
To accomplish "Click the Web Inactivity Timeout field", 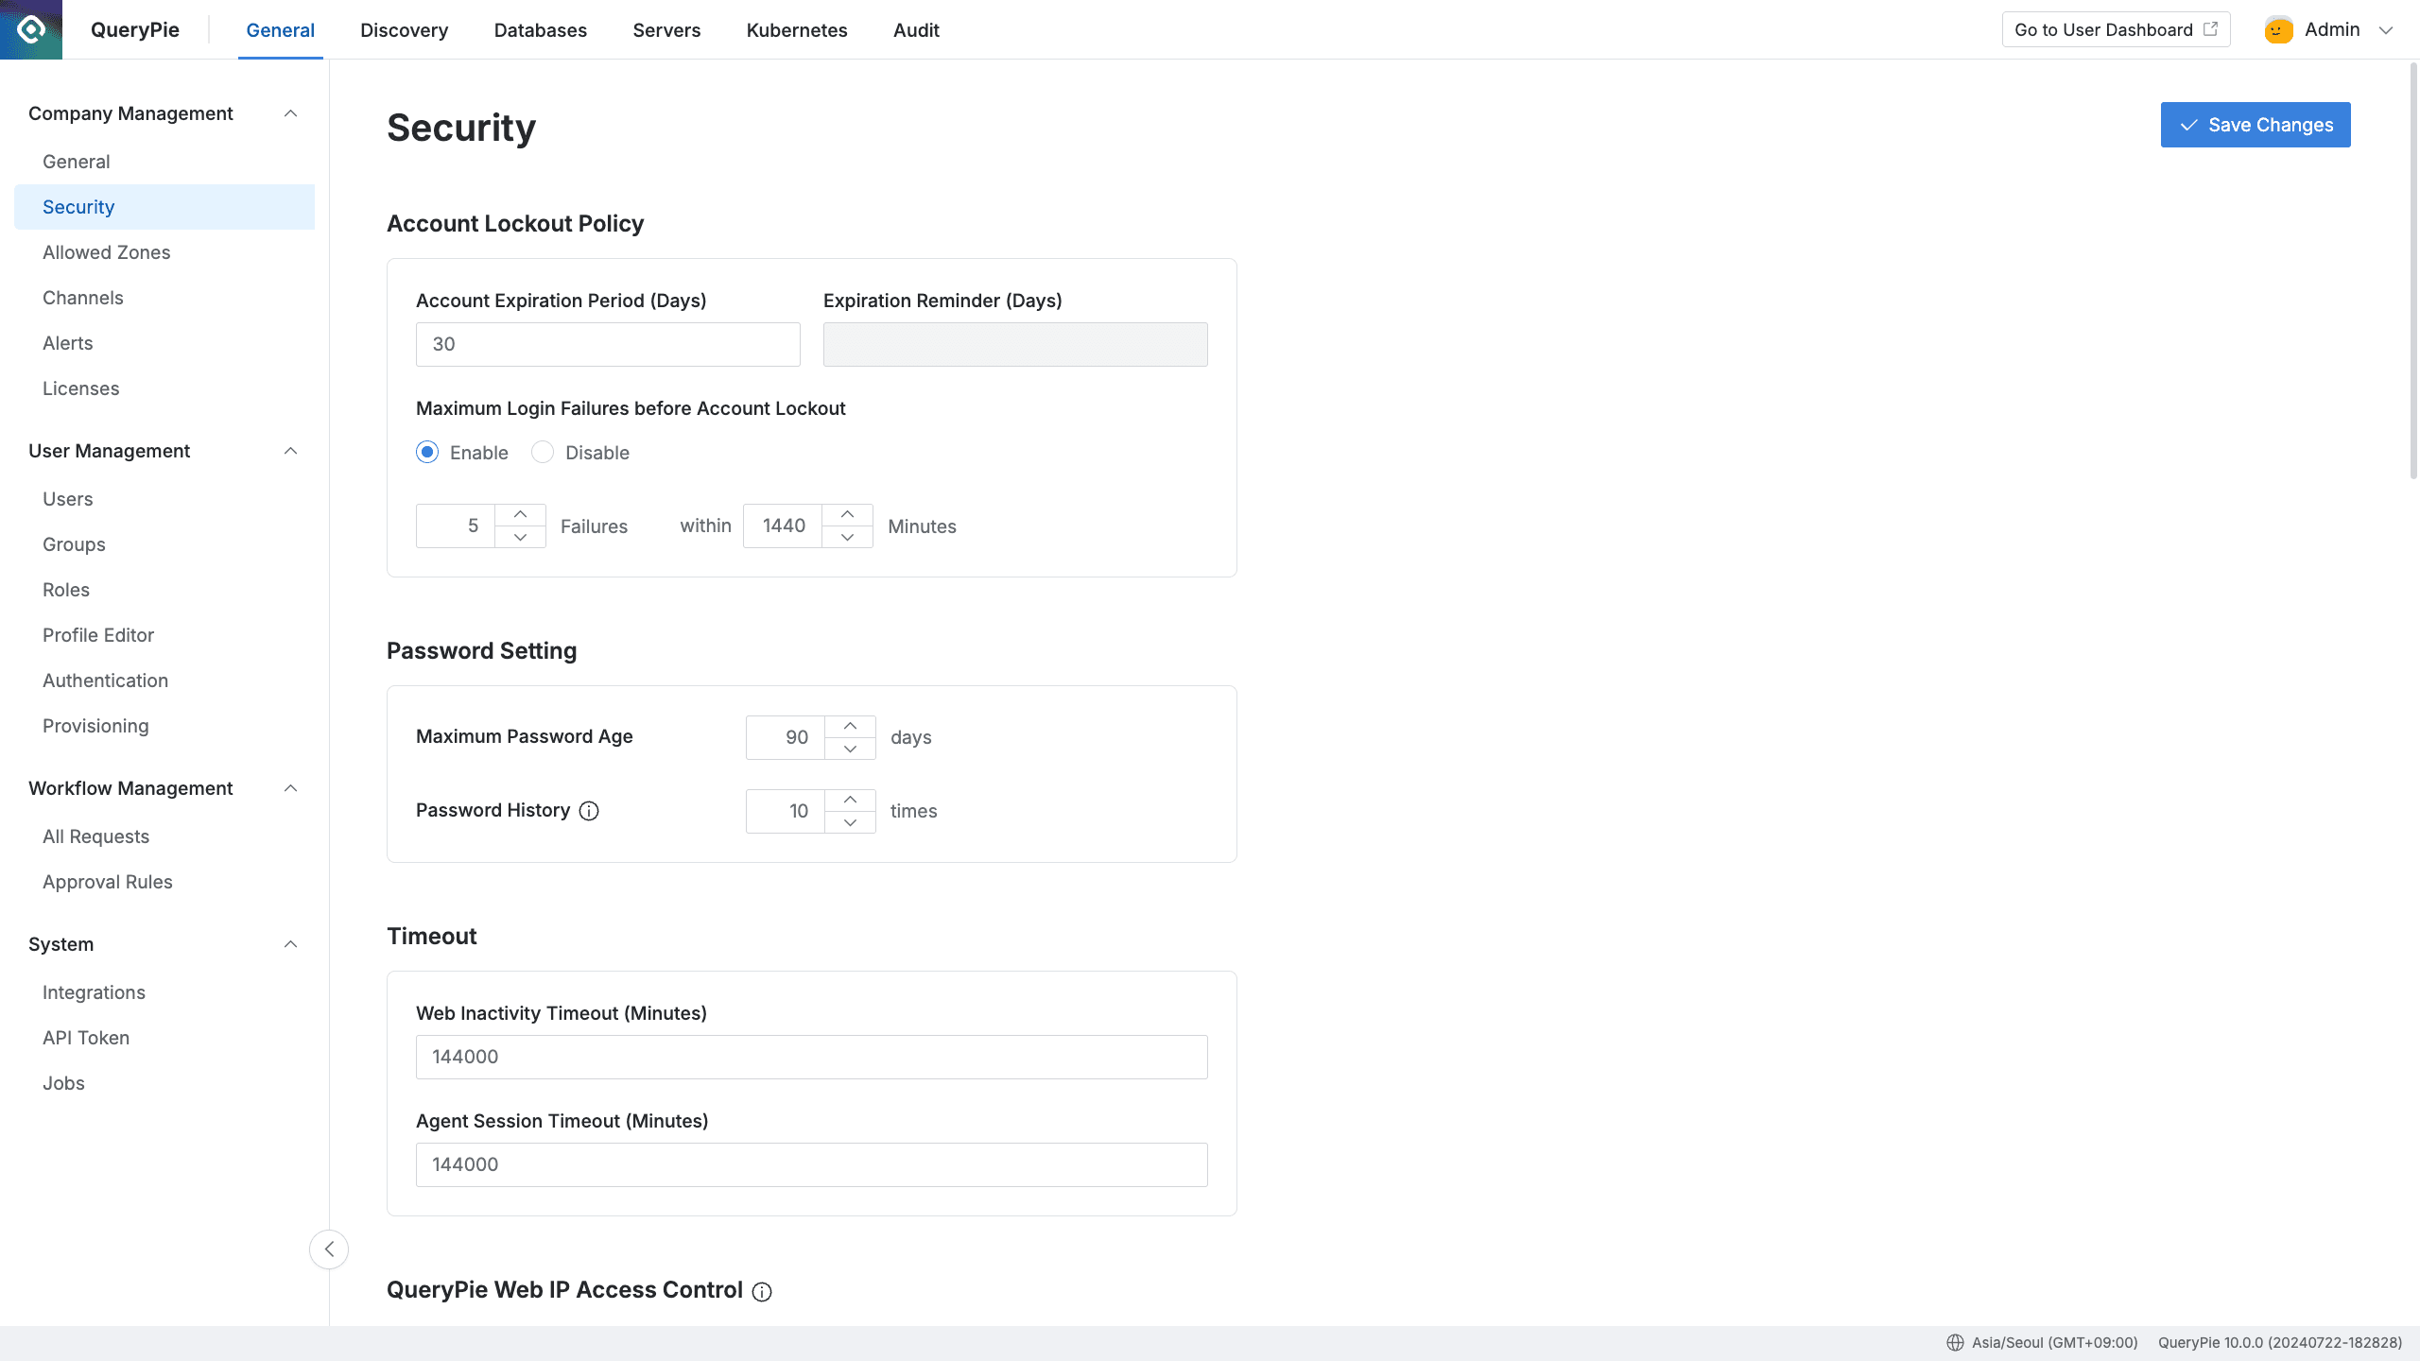I will pyautogui.click(x=811, y=1057).
